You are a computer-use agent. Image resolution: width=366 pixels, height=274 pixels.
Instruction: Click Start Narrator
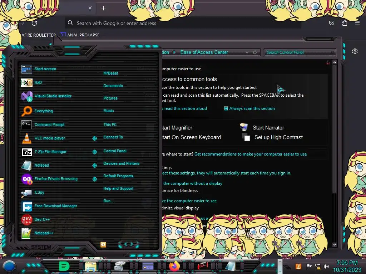coord(268,128)
